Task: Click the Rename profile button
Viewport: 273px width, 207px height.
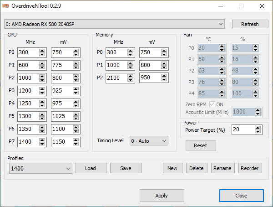Action: coord(222,168)
